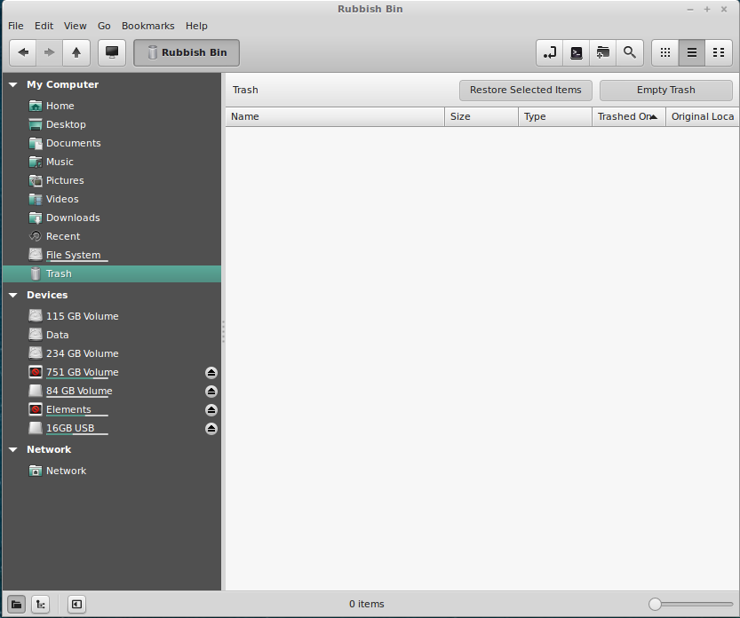
Task: Open the search magnifier tool
Action: 629,52
